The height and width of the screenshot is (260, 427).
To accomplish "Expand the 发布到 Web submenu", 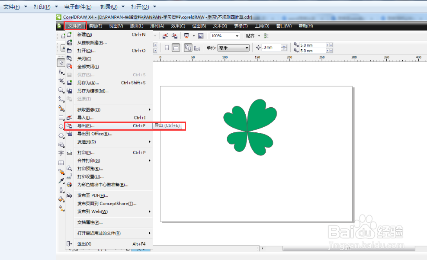I will (150, 212).
